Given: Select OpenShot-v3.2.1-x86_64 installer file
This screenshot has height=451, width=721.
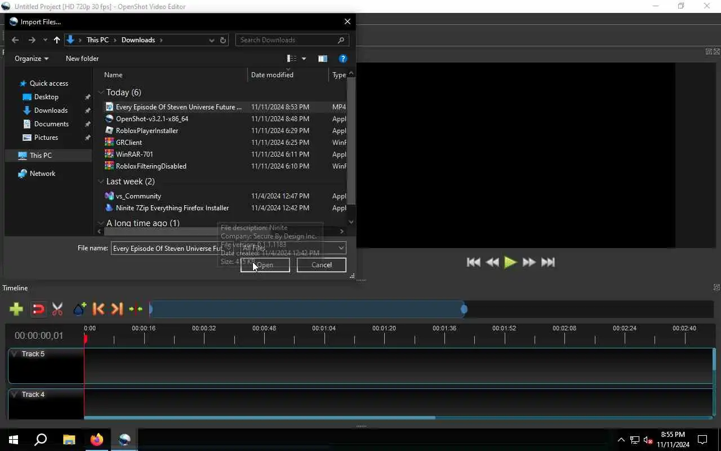Looking at the screenshot, I should pos(152,119).
